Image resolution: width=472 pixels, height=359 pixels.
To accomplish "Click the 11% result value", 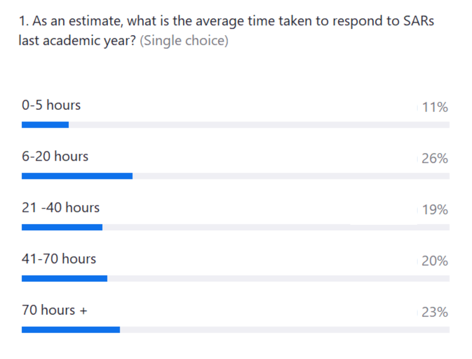I will click(x=435, y=107).
